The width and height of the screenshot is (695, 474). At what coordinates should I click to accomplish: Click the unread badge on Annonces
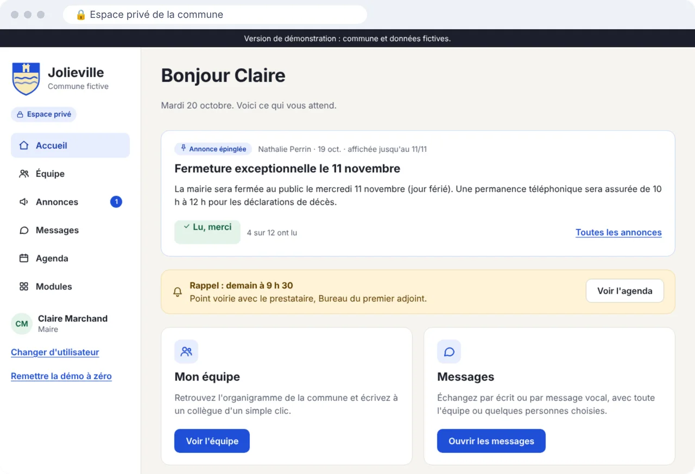click(116, 202)
